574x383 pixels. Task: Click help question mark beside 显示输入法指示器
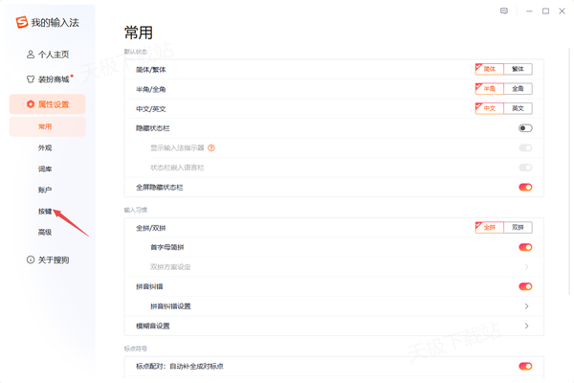[x=211, y=147]
